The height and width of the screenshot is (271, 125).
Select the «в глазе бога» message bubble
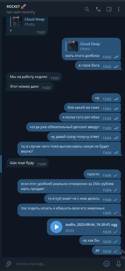tap(98, 65)
